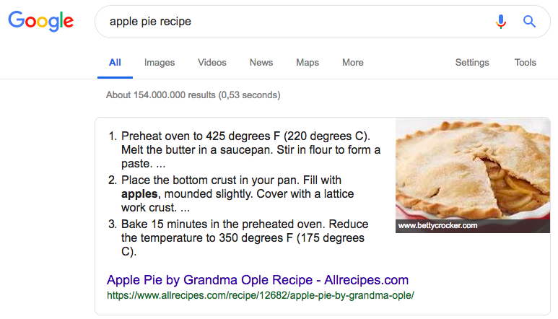
Task: Focus the search box containing apple pie recipe
Action: 289,22
